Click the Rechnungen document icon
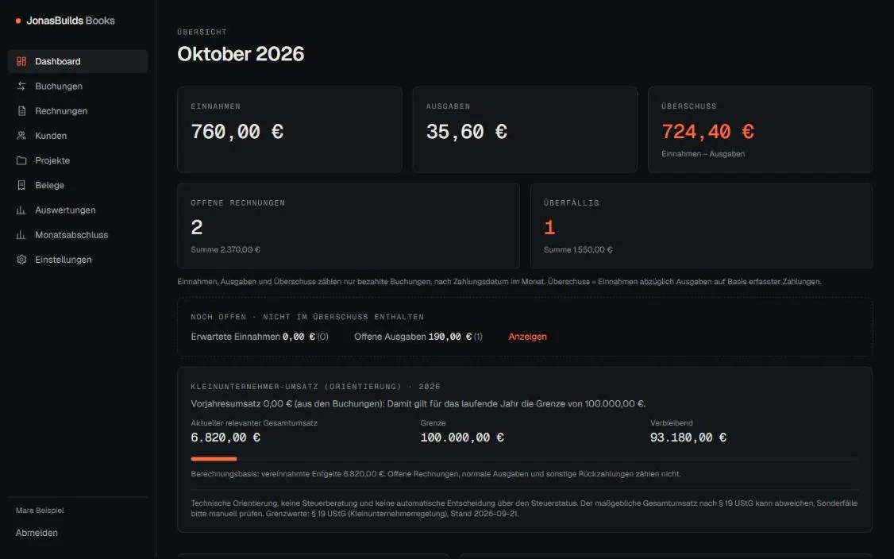The image size is (894, 559). tap(21, 110)
